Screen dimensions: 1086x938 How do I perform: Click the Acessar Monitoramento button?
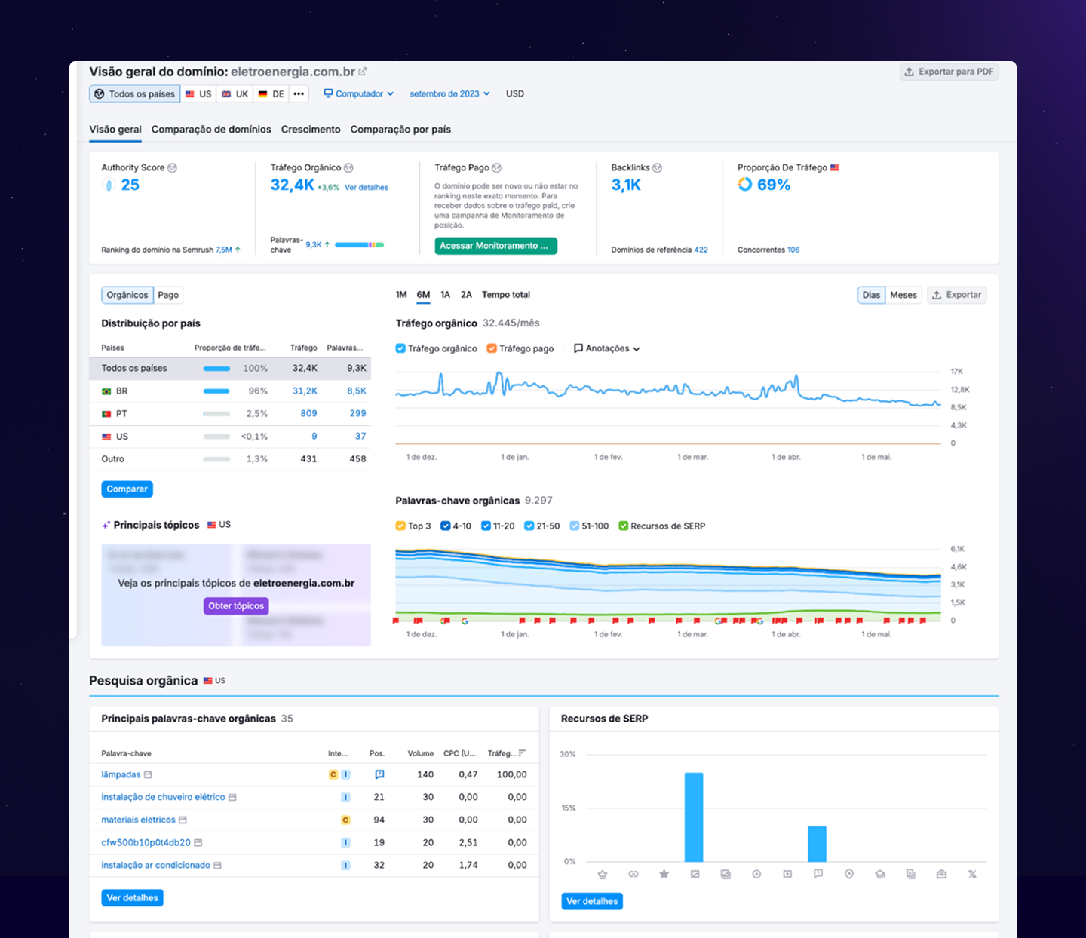496,246
